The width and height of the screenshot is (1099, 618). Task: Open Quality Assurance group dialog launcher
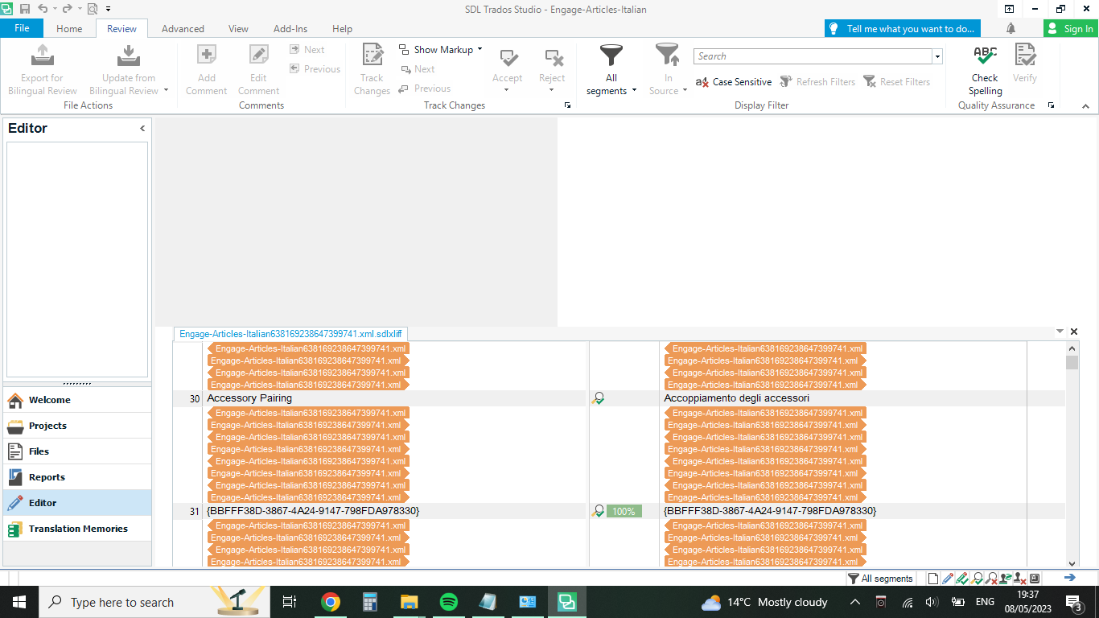(x=1051, y=105)
